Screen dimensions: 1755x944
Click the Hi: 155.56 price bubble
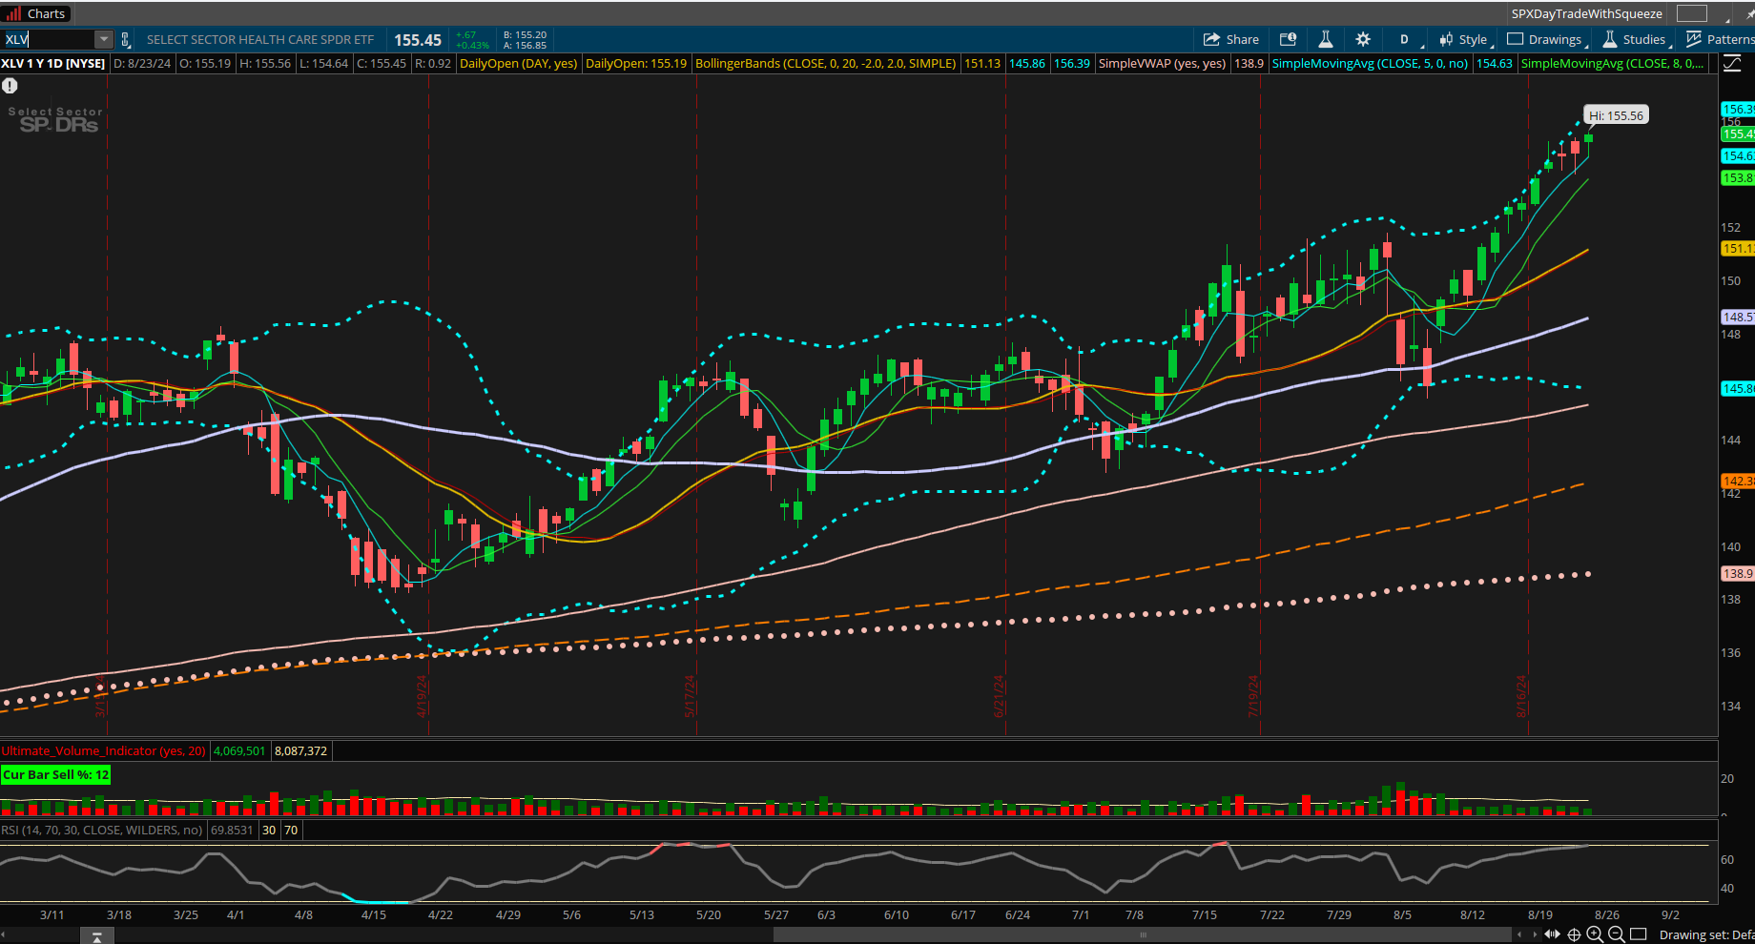(1616, 115)
